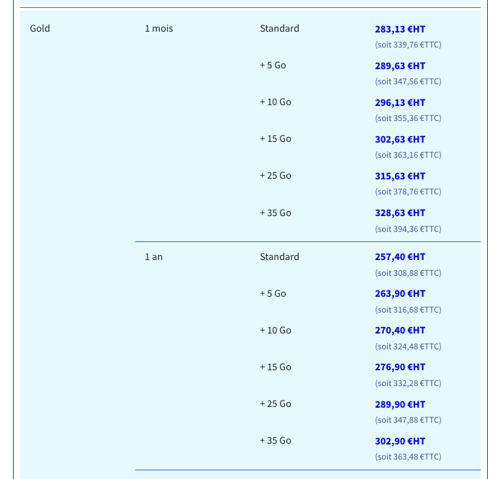Click the "+ 25 Go" option under 1 an

pos(275,404)
